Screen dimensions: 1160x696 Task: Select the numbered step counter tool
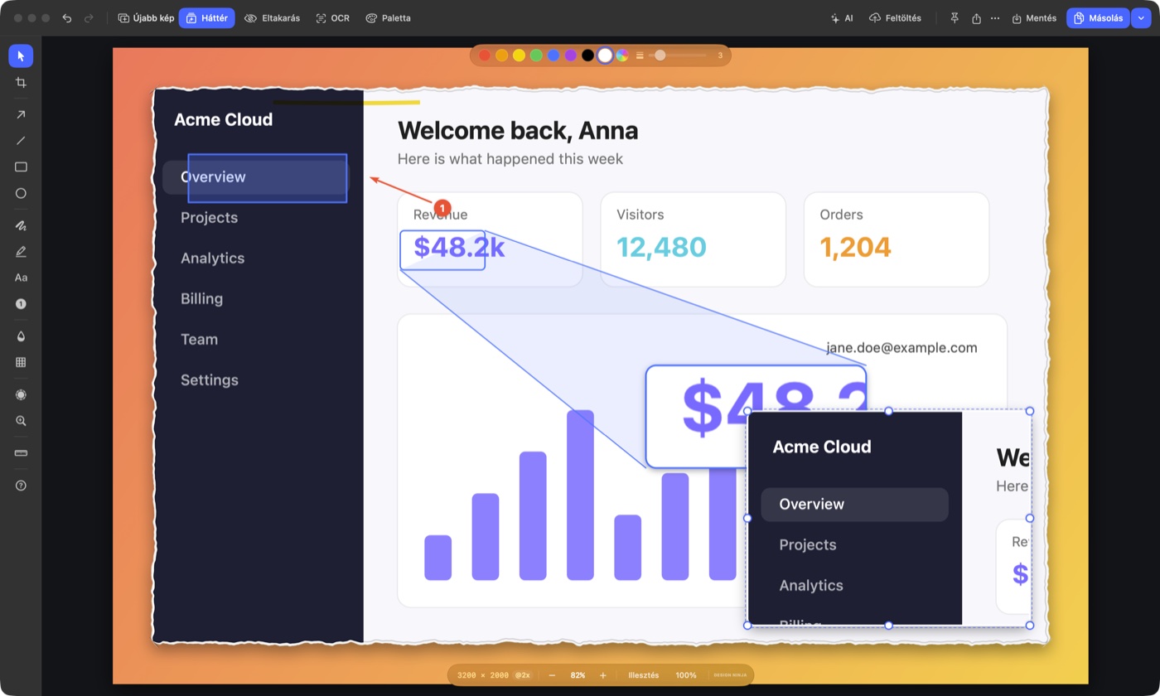(21, 304)
